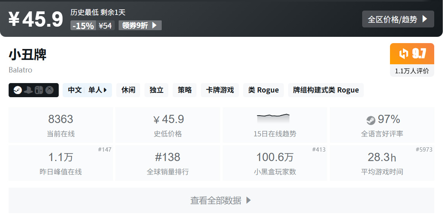
Task: Click the Steam platform icon
Action: [x=18, y=90]
